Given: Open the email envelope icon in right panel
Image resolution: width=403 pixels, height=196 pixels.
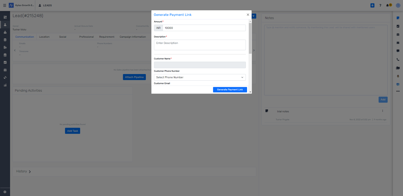Looking at the screenshot, I should [x=398, y=43].
